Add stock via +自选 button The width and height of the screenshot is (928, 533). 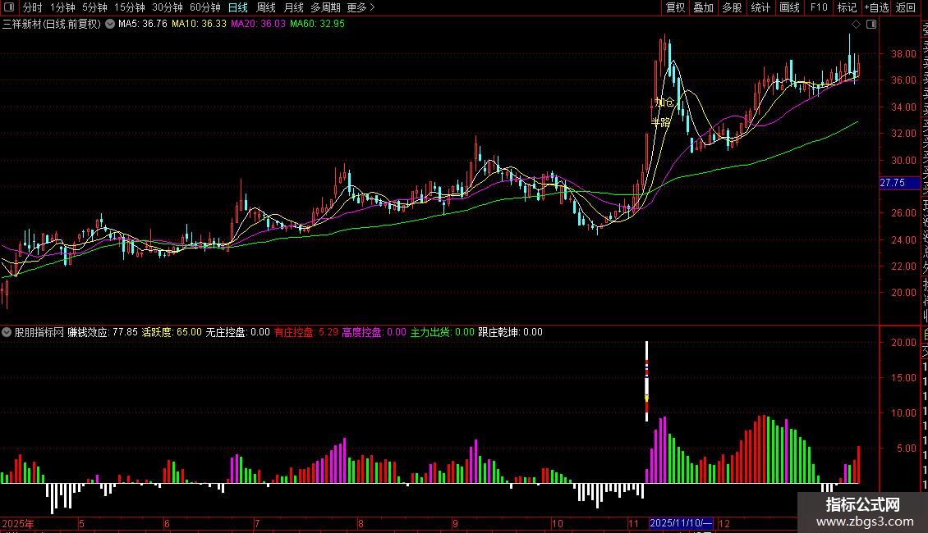[876, 7]
